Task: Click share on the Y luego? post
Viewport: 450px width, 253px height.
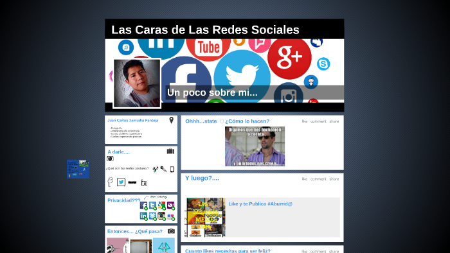Action: 334,179
